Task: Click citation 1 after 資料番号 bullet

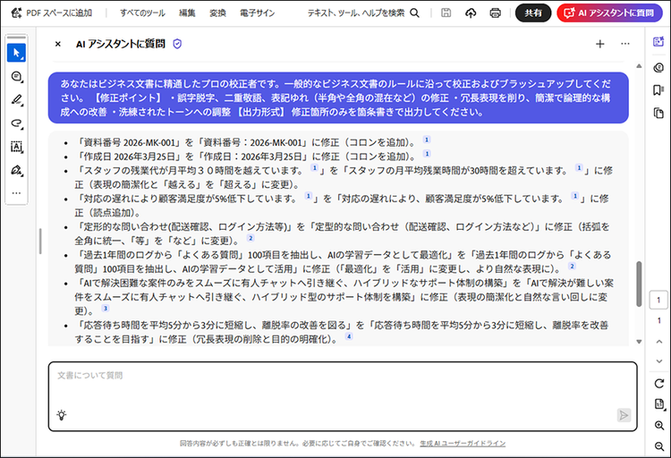Action: click(x=426, y=140)
